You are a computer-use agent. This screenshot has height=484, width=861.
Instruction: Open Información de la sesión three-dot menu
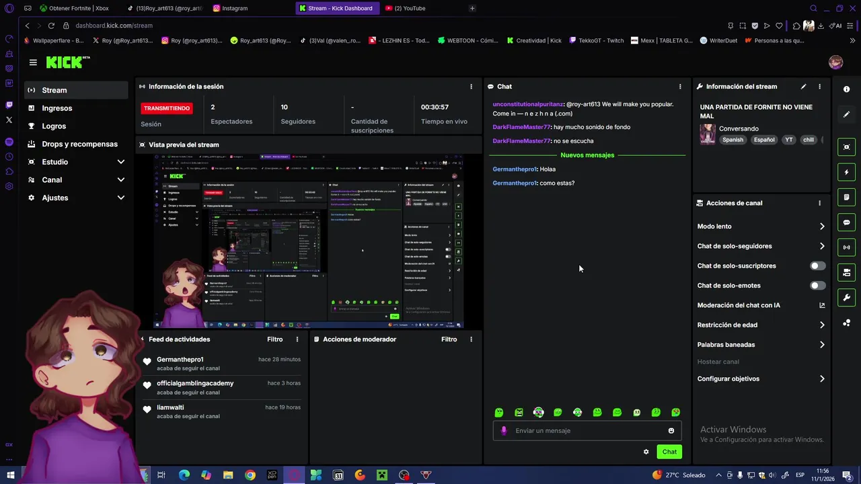point(471,87)
